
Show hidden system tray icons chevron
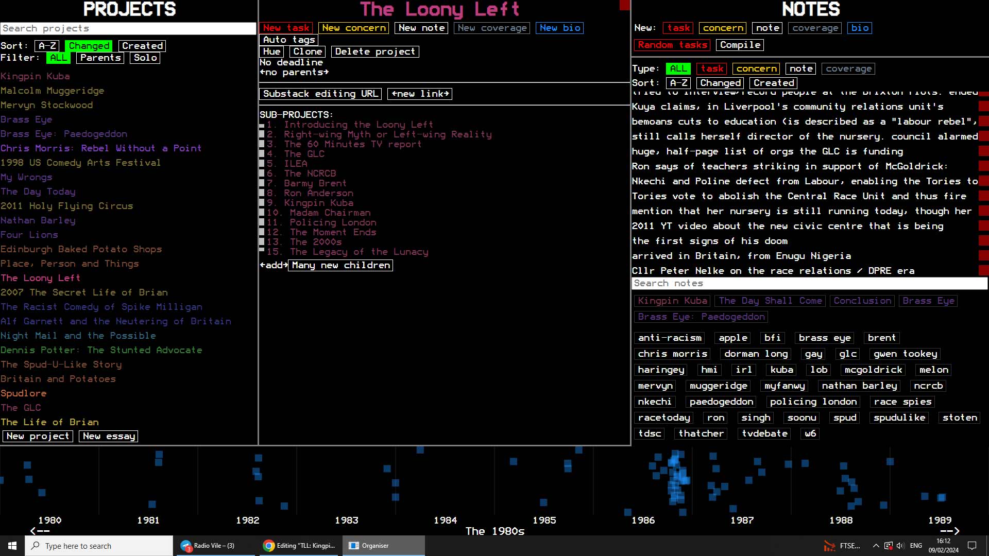876,546
